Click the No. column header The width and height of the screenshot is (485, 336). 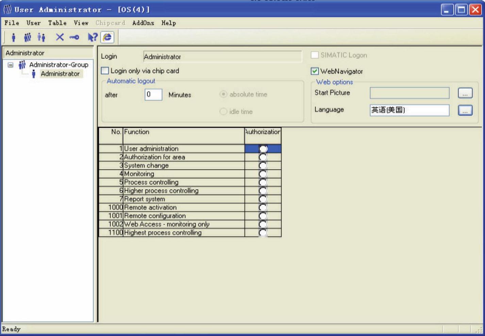pyautogui.click(x=111, y=136)
